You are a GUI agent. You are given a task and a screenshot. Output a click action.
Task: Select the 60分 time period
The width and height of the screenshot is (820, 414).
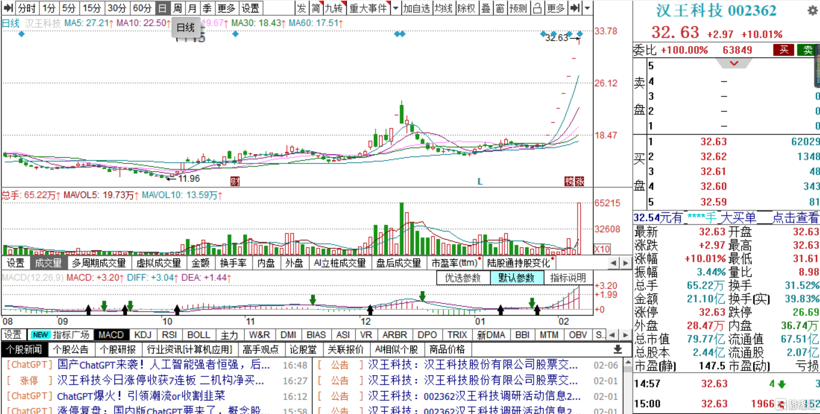142,8
